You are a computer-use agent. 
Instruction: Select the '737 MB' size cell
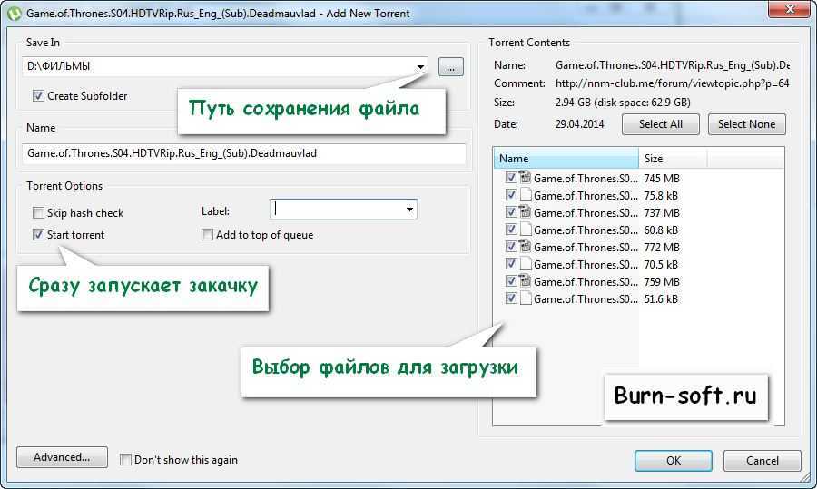pos(662,212)
